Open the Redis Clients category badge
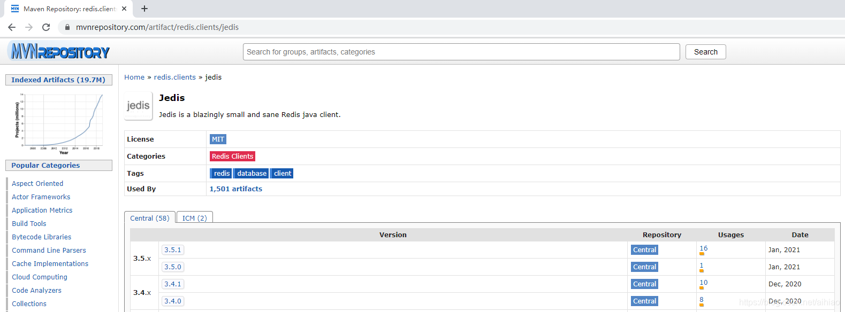Image resolution: width=845 pixels, height=312 pixels. tap(232, 157)
